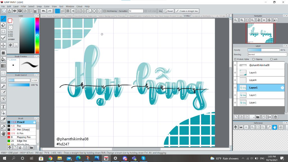
Task: Delete the selected layer with trash icon
Action: (275, 117)
